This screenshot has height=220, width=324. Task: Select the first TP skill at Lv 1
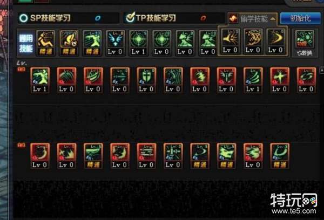click(x=40, y=80)
